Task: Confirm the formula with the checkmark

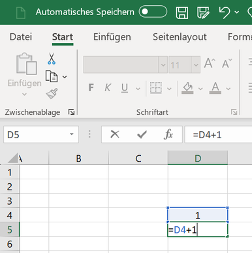Action: [x=142, y=135]
